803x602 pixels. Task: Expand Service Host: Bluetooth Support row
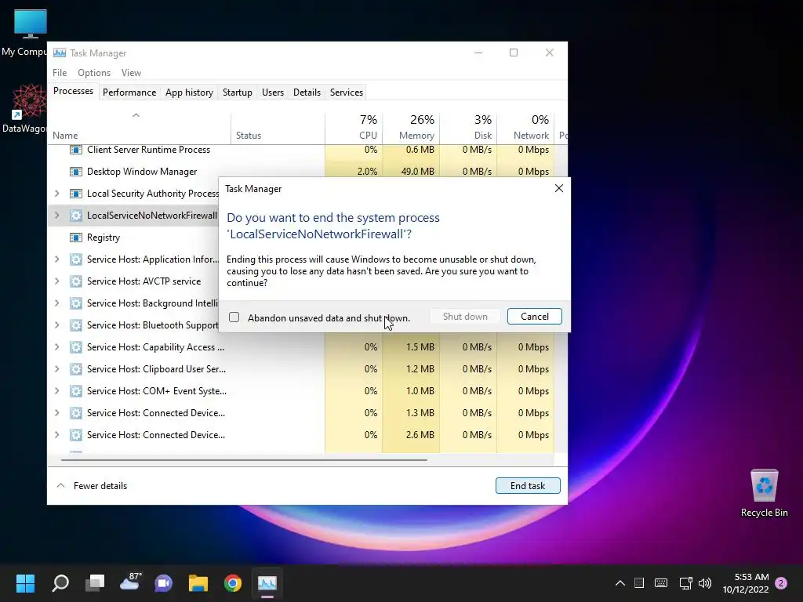coord(56,325)
